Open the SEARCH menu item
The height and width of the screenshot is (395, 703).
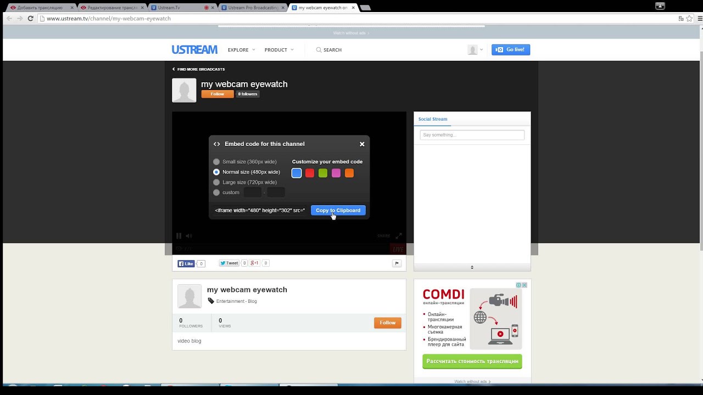click(329, 50)
